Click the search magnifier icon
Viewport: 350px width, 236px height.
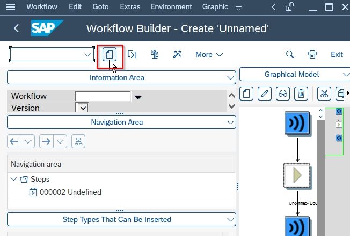tap(290, 54)
